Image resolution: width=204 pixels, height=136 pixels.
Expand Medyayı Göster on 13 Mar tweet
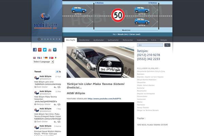[x=42, y=104]
